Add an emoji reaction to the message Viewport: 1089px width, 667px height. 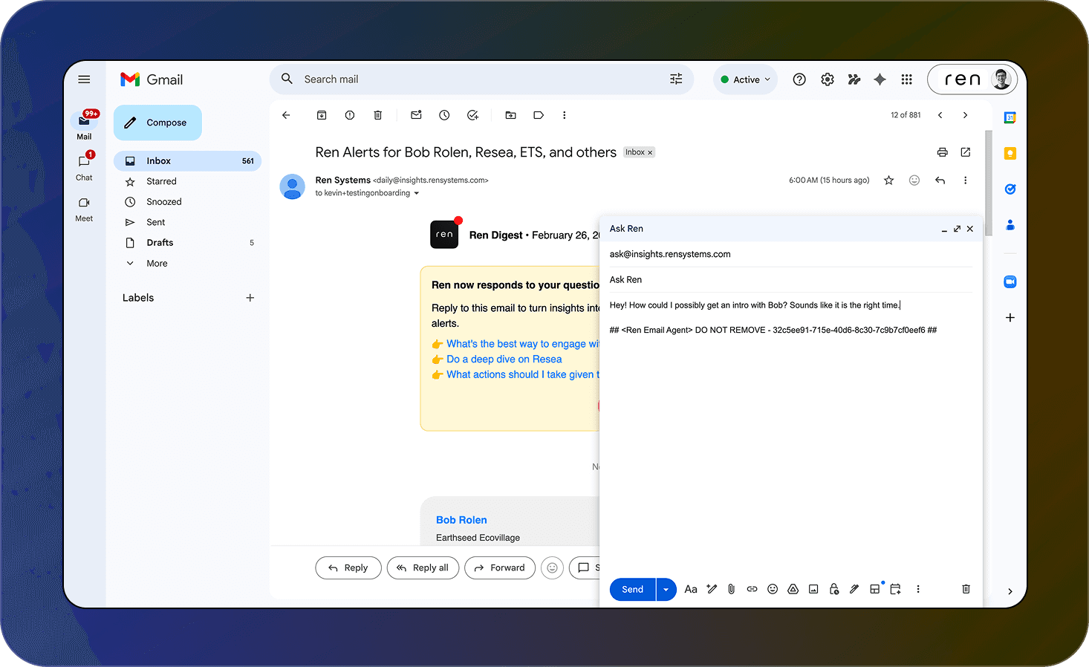click(x=914, y=180)
